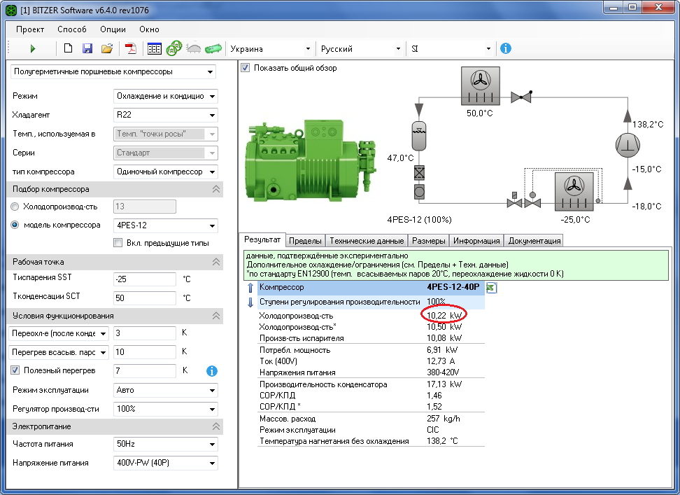Export to PDF icon in toolbar

click(130, 48)
